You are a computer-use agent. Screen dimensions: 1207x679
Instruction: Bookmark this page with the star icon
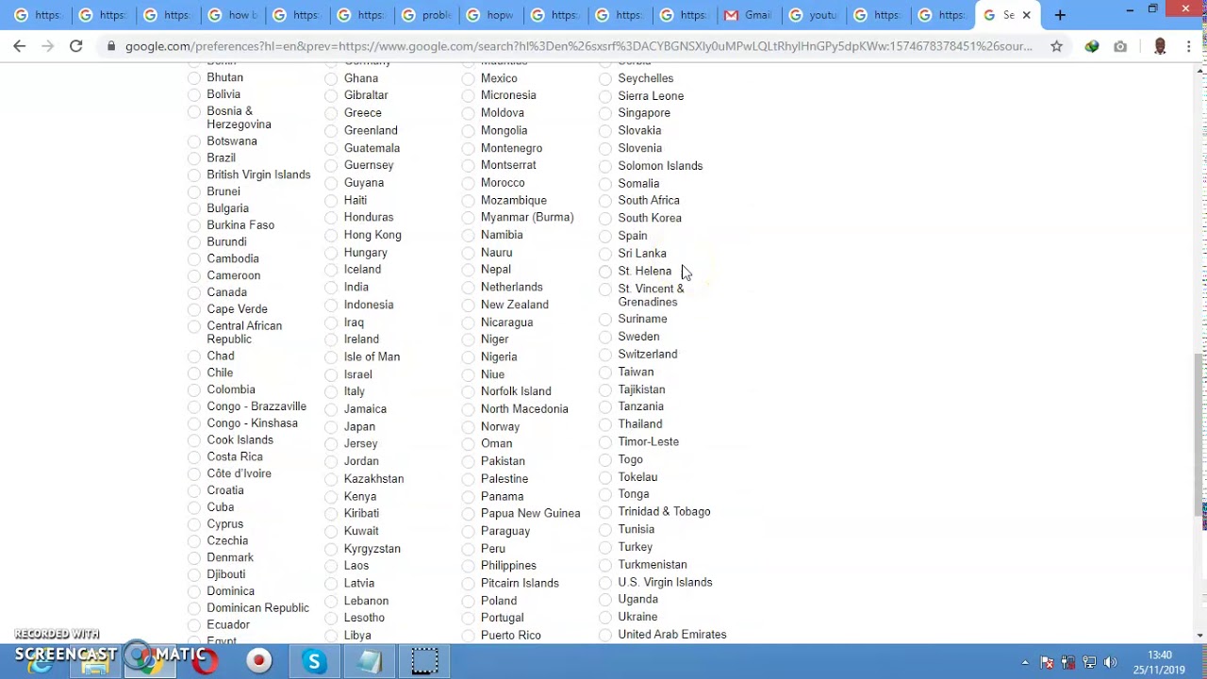point(1056,45)
